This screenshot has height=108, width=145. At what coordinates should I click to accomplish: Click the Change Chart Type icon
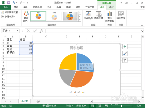(110, 14)
